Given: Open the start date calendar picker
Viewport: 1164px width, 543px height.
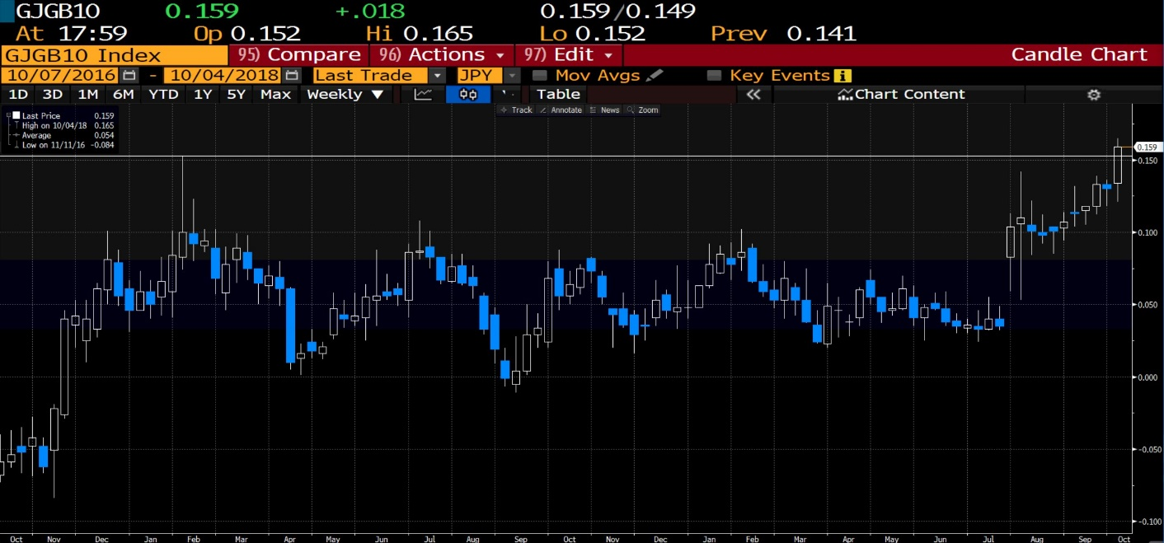Looking at the screenshot, I should [129, 75].
